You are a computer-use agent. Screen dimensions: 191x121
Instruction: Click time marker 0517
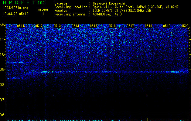click(x=130, y=26)
